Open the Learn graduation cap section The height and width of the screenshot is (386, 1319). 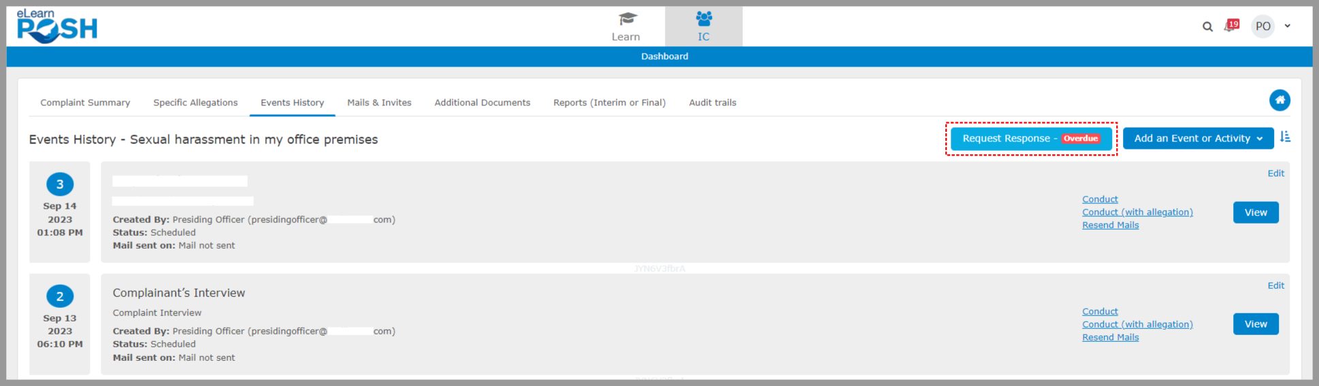point(625,27)
